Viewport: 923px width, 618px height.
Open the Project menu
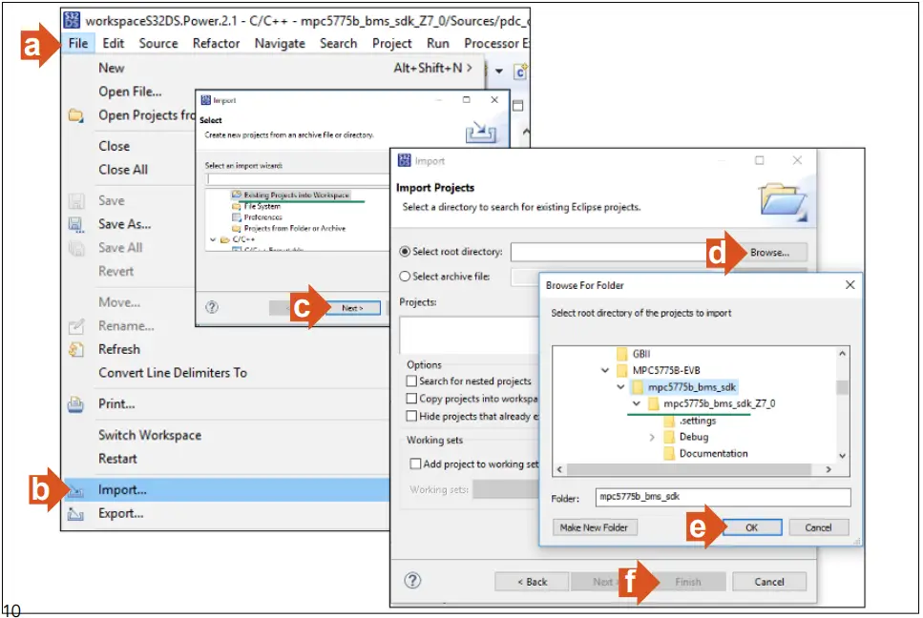pos(392,43)
